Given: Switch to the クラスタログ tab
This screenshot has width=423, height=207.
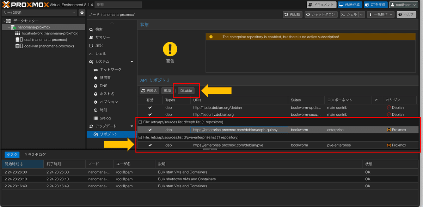Looking at the screenshot, I should (x=35, y=155).
